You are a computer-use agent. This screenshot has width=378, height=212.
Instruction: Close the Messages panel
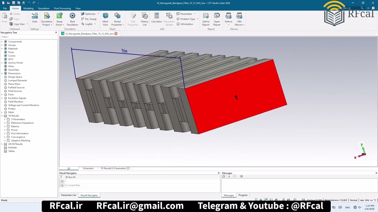(376, 173)
